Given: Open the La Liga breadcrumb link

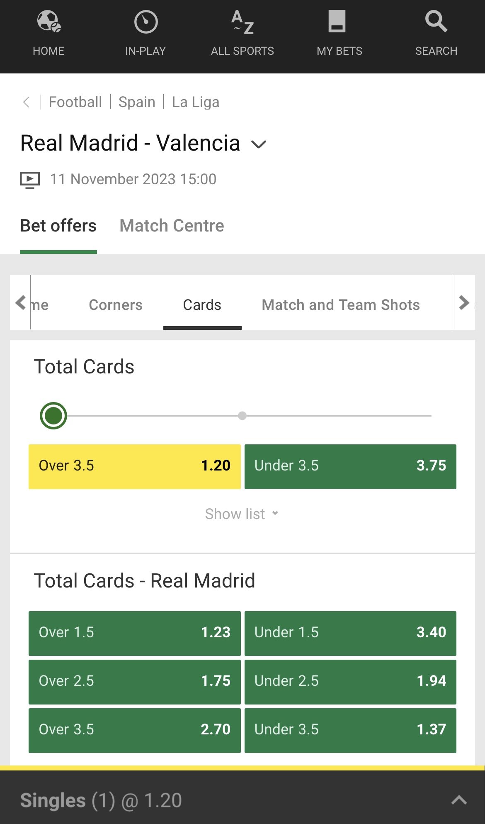Looking at the screenshot, I should click(x=196, y=102).
